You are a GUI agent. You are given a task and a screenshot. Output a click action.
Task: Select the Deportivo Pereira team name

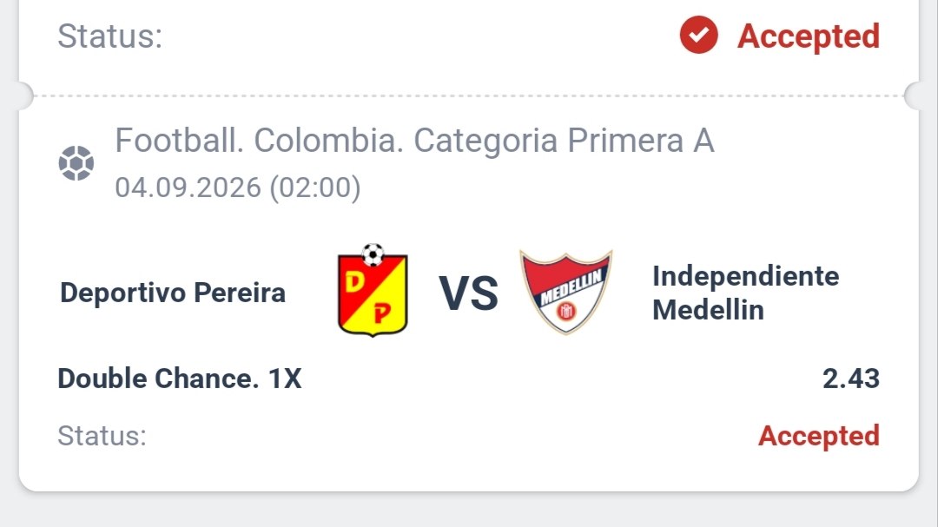click(x=173, y=293)
